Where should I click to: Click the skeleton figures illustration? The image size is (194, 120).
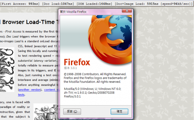click(x=46, y=112)
